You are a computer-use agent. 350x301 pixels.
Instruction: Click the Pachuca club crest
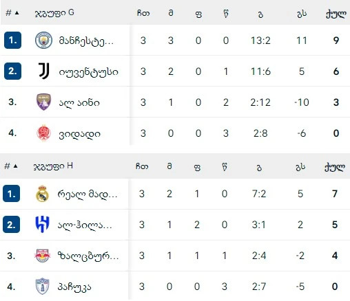[42, 287]
